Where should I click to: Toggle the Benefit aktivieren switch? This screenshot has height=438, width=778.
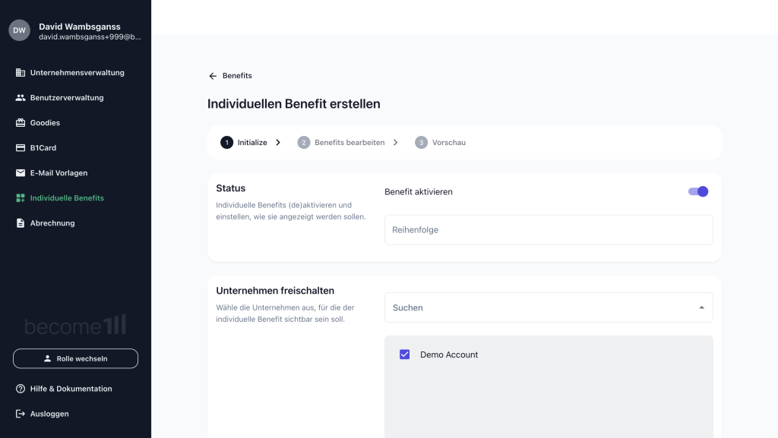(x=698, y=192)
